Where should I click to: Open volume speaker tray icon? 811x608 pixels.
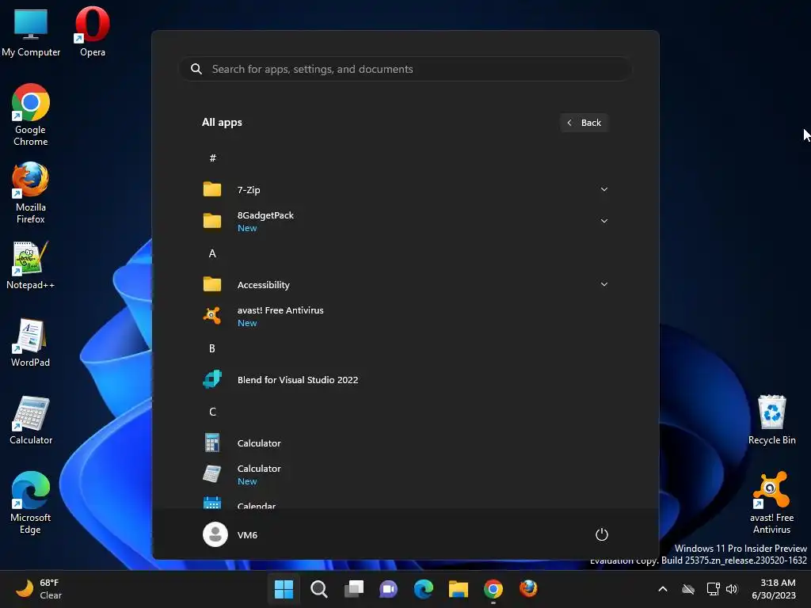pyautogui.click(x=732, y=589)
